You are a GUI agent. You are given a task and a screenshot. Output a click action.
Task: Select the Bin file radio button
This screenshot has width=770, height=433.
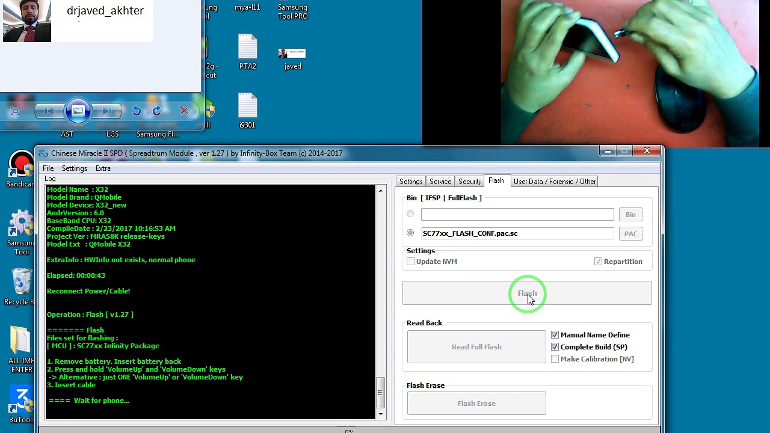[410, 213]
